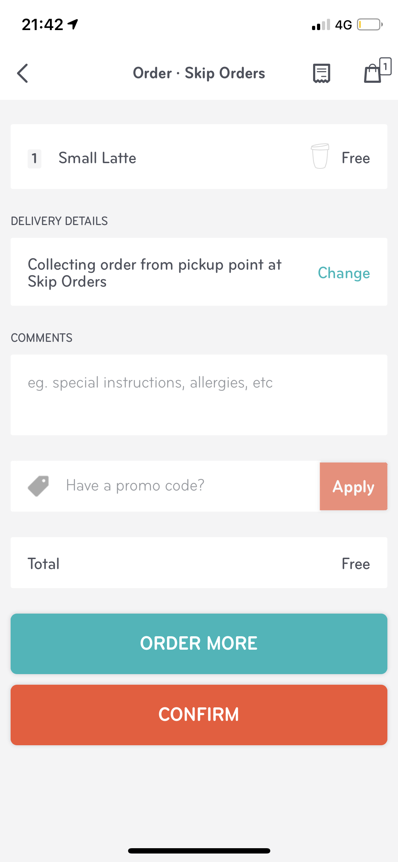Tap the location arrow in status bar
Viewport: 398px width, 862px height.
pos(73,24)
